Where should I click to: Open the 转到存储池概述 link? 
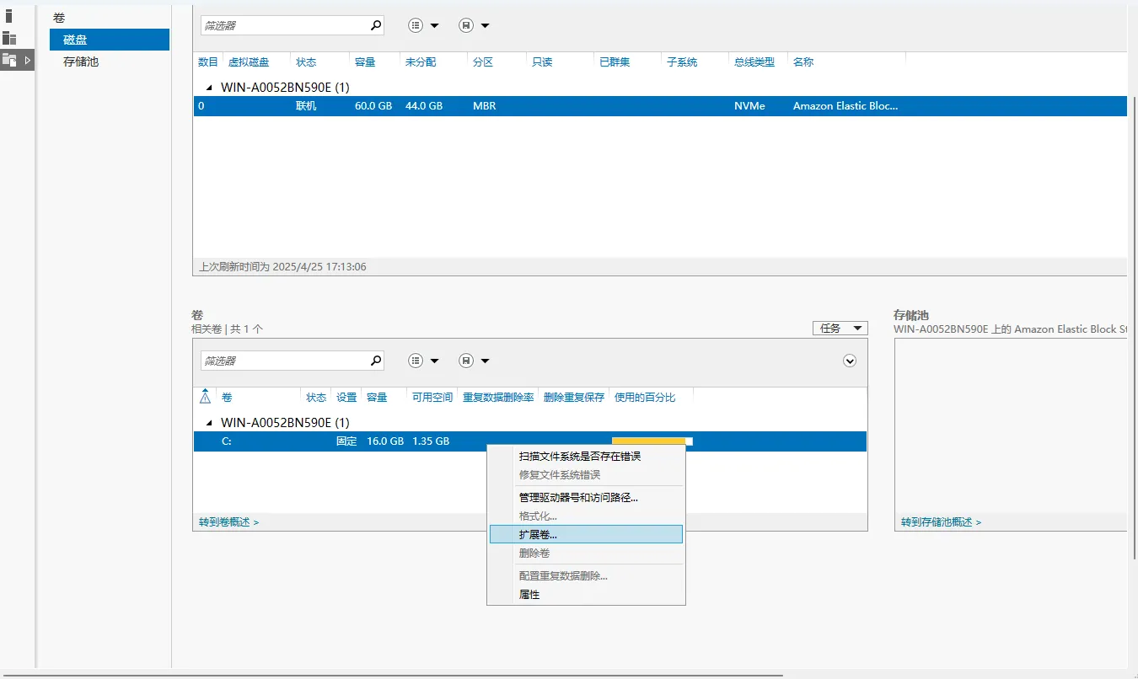pos(941,522)
